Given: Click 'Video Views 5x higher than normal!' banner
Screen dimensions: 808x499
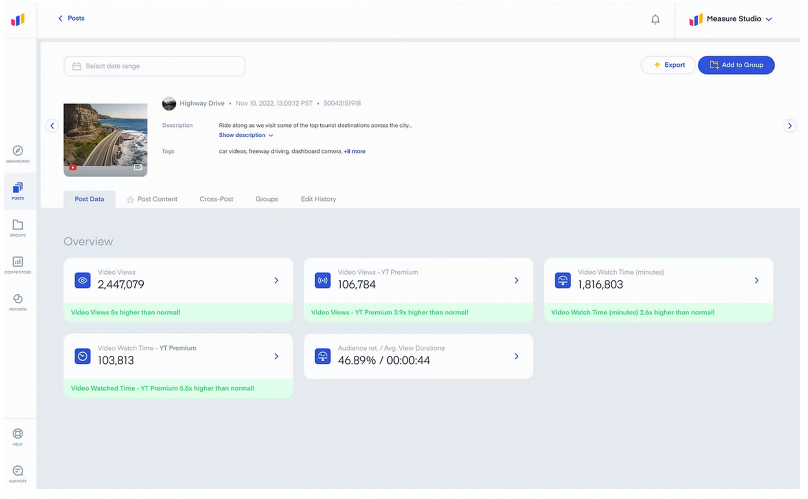Looking at the screenshot, I should pyautogui.click(x=178, y=313).
